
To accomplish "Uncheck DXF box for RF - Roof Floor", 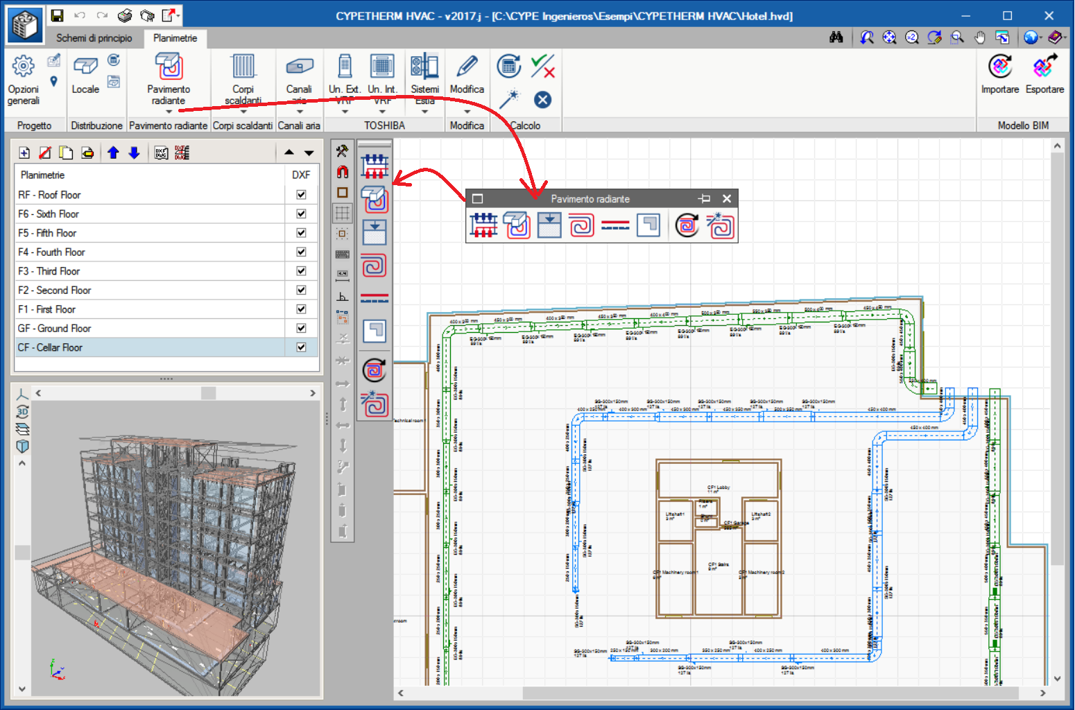I will pyautogui.click(x=301, y=195).
